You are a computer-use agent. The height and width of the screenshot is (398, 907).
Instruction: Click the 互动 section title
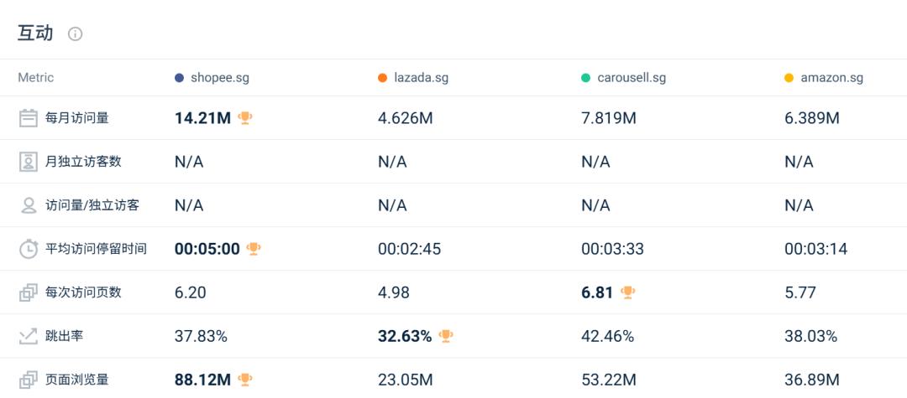pyautogui.click(x=35, y=34)
